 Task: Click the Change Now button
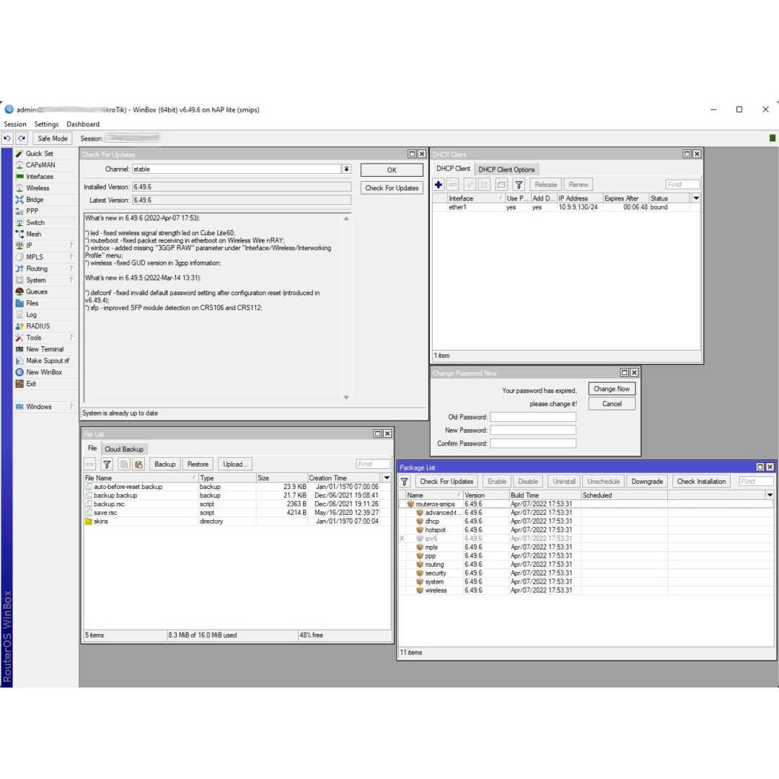coord(612,389)
